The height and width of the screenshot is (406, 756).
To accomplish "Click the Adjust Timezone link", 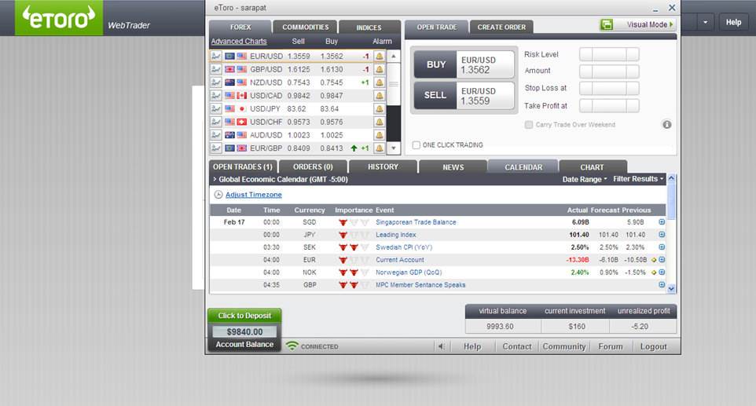I will click(254, 195).
